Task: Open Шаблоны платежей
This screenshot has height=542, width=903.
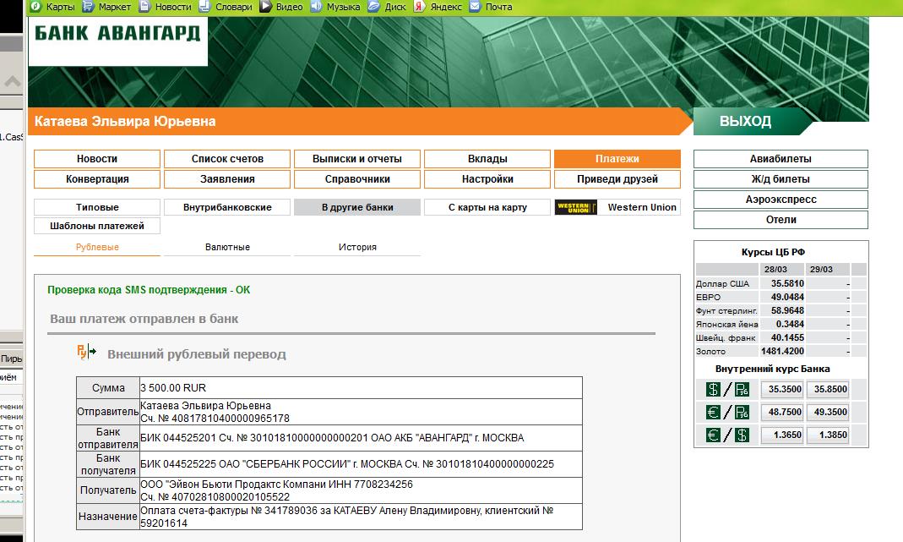Action: pos(97,226)
